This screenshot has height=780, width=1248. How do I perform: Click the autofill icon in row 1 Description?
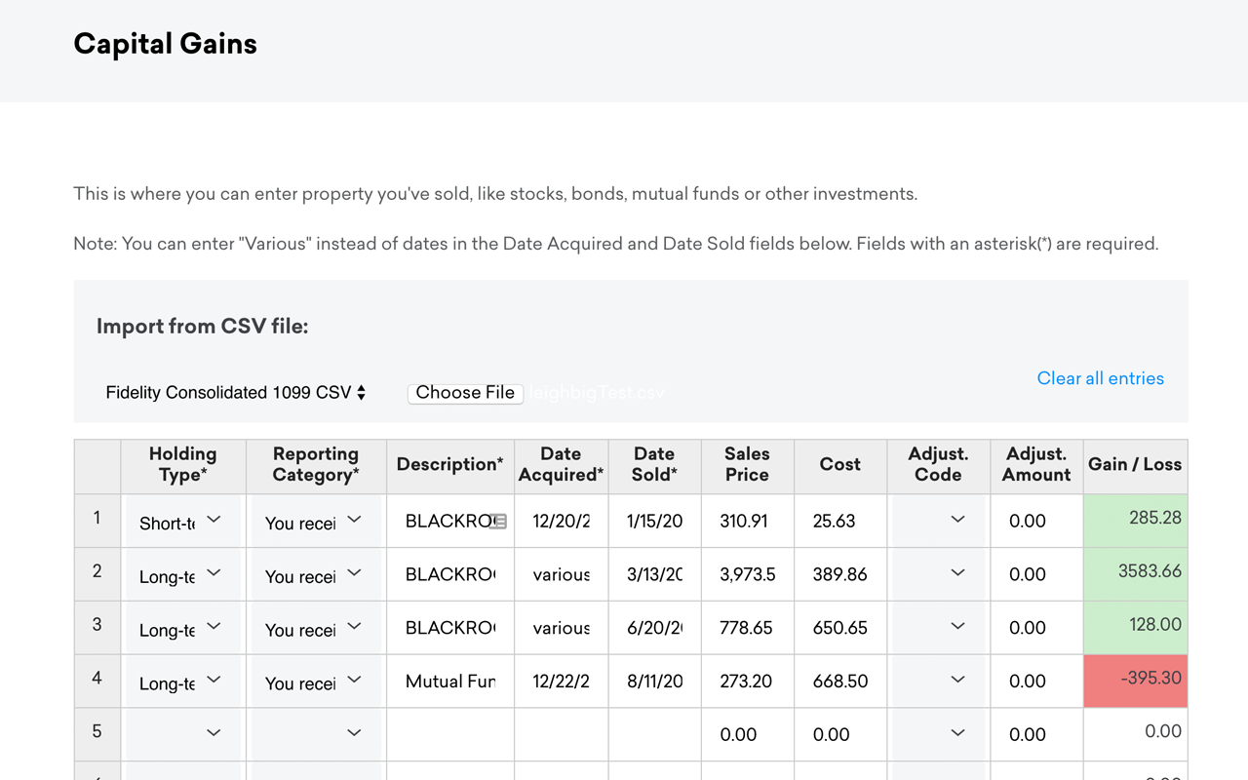498,522
